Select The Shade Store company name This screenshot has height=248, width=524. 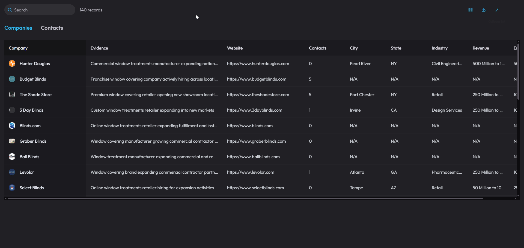(35, 94)
